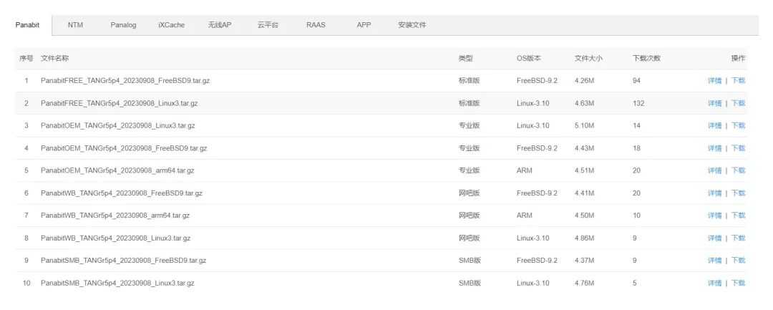Click file size 4.41M in row 6
This screenshot has height=310, width=773.
(x=584, y=193)
